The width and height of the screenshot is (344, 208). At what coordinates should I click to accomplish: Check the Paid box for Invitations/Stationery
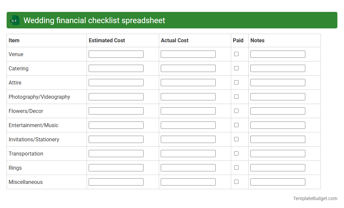tap(236, 139)
